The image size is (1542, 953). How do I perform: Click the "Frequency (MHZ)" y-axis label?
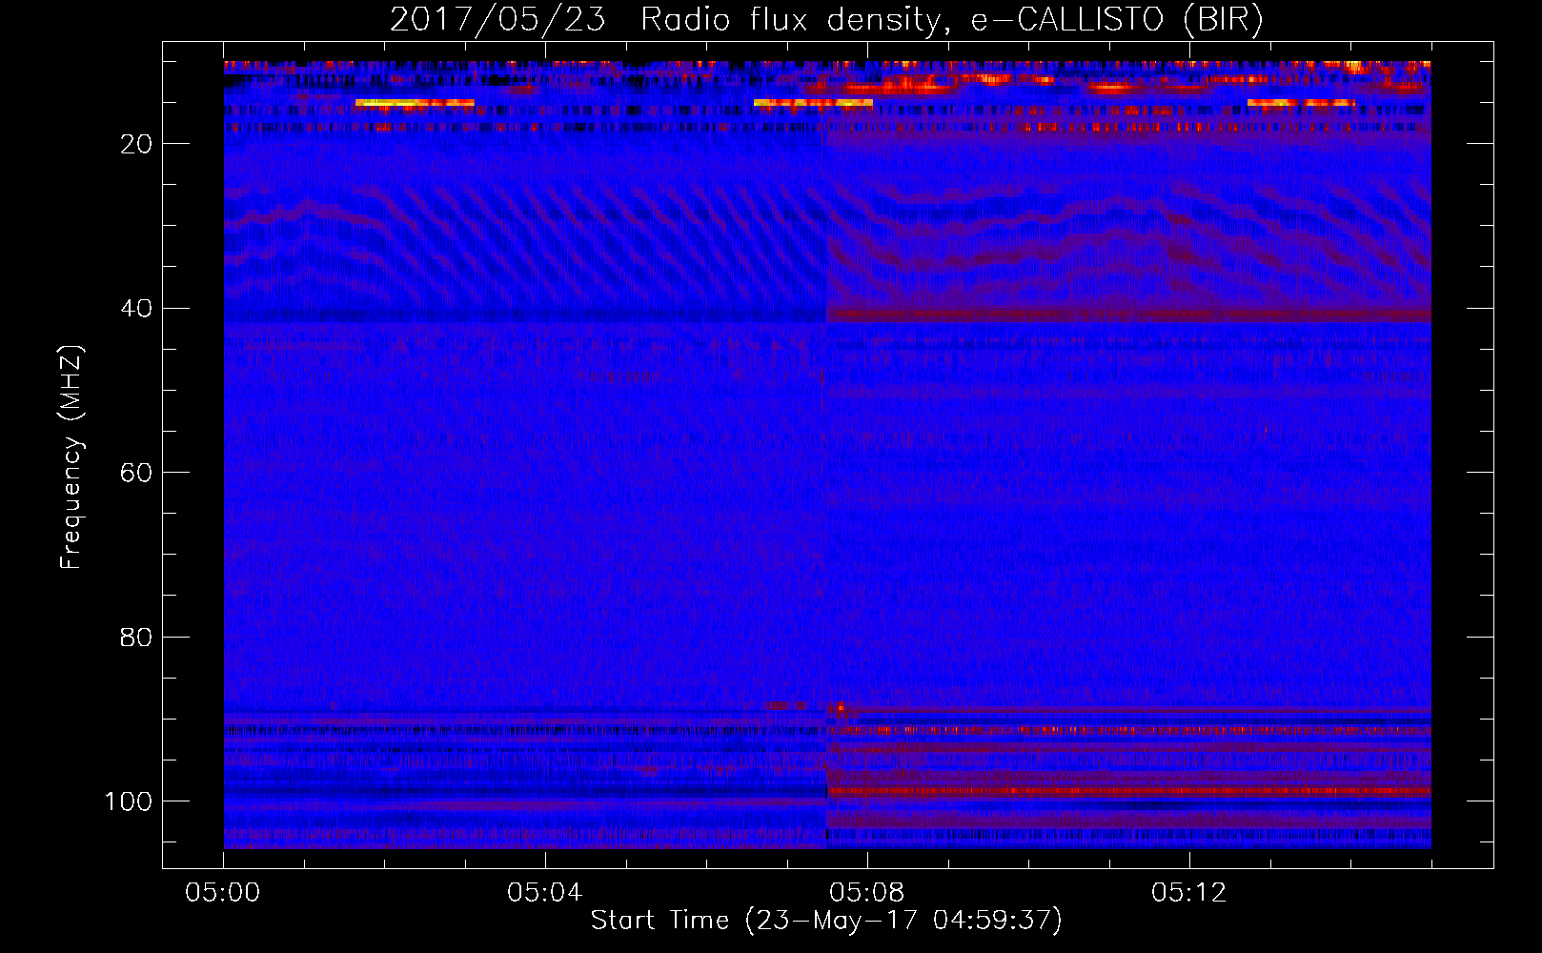pyautogui.click(x=71, y=457)
